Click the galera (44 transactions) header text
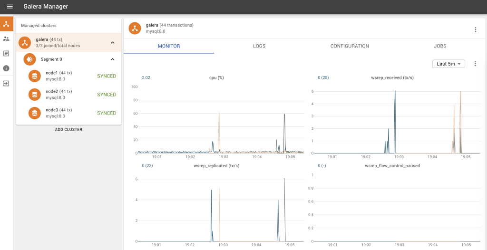487x250 pixels. click(170, 25)
